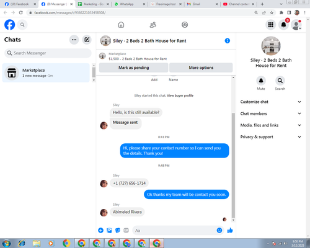Open Windows Explorer folder from taskbar

tap(37, 243)
